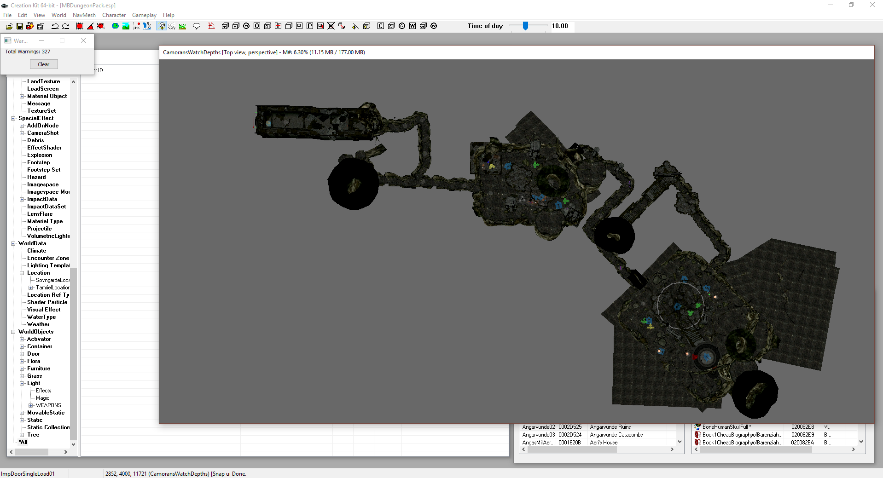Select the *All tree item

(23, 442)
